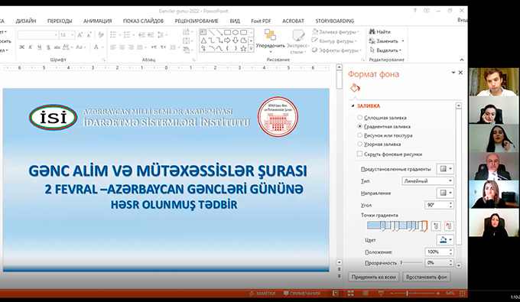The image size is (520, 302).
Task: Click the Прозрачность transparency slider
Action: [x=411, y=262]
